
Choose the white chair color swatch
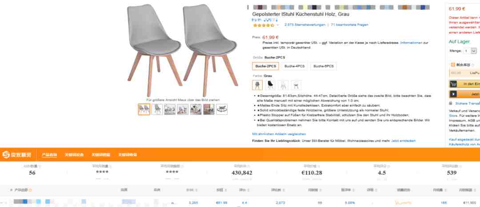pos(283,85)
